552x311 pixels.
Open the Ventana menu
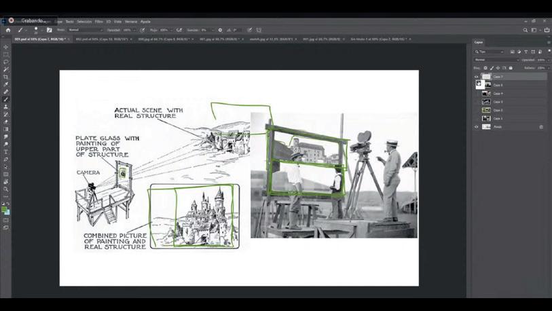(131, 22)
